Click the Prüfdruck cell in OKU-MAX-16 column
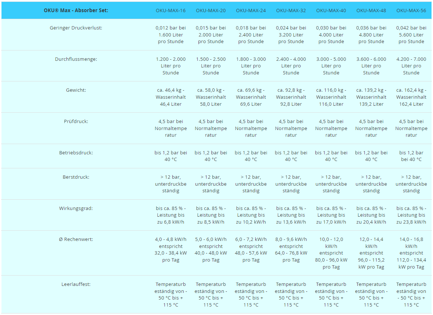This screenshot has height=315, width=433. pos(171,128)
